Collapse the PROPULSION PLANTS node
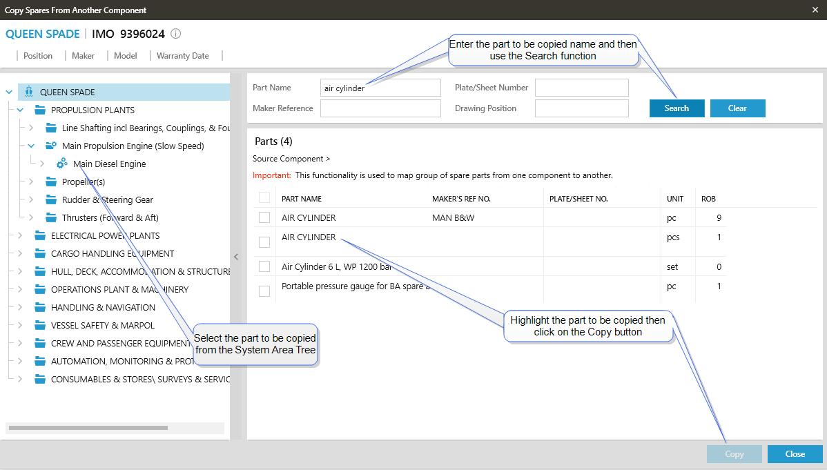The width and height of the screenshot is (827, 470). 20,110
